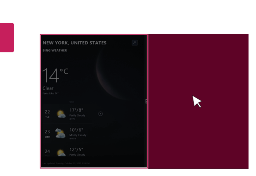Viewport: 256px width, 176px height.
Task: Open the 22 TUE forecast date
Action: (x=47, y=114)
